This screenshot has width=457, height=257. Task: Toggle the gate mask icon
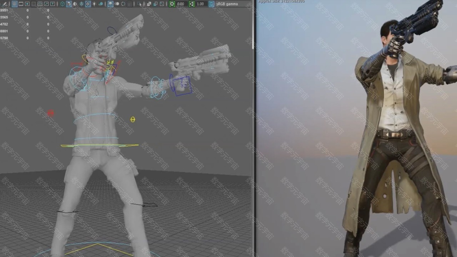[x=33, y=4]
